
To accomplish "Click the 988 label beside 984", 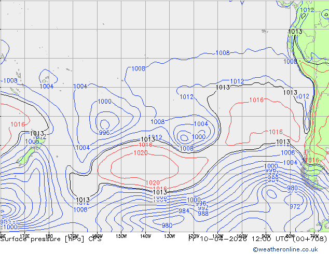I will click(x=203, y=214).
